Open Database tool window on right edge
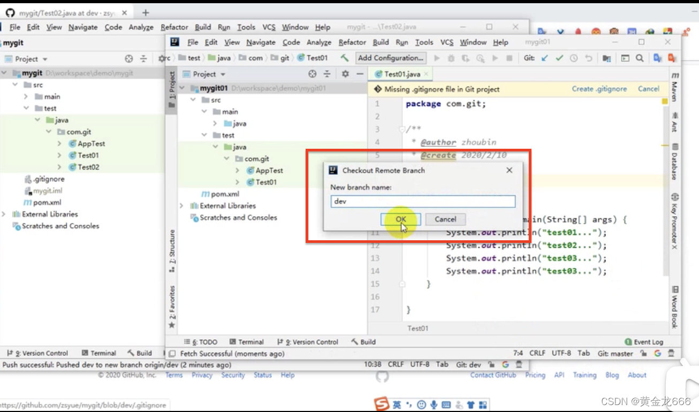Image resolution: width=699 pixels, height=412 pixels. [x=675, y=162]
